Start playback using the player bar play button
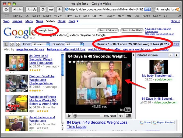 [69, 116]
